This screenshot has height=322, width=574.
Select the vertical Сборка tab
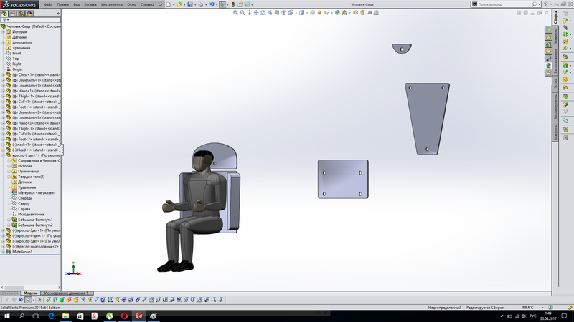(x=555, y=16)
